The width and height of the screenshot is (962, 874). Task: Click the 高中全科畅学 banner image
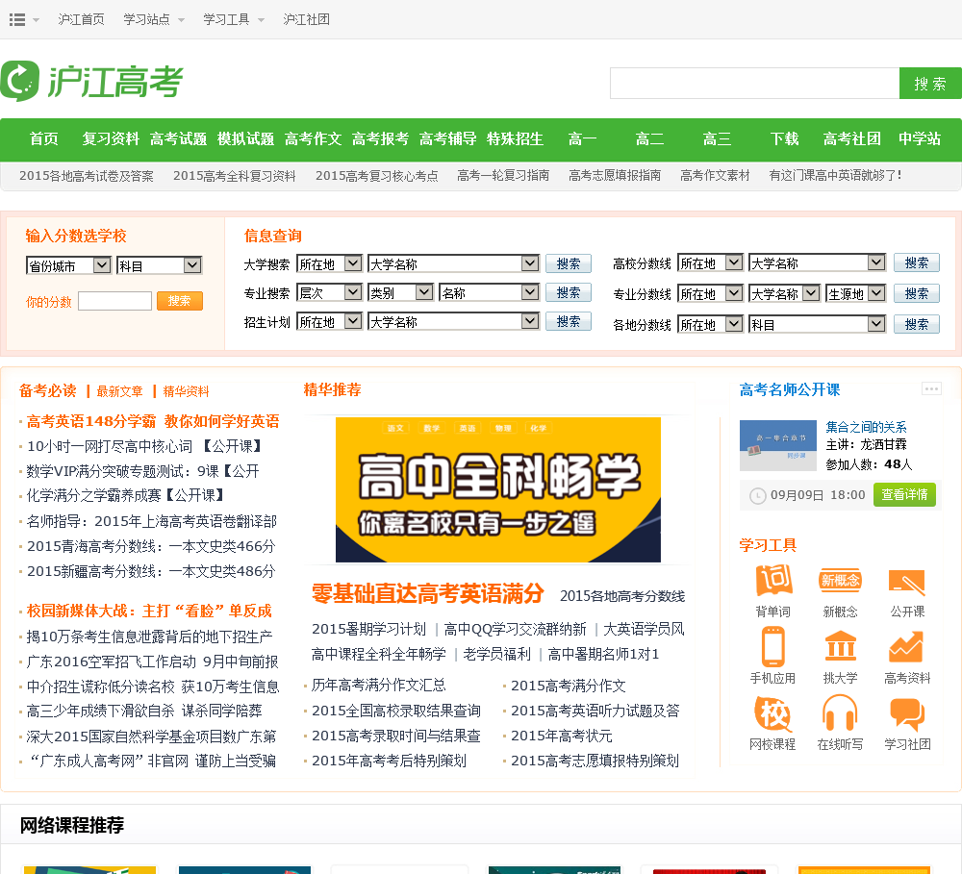[498, 490]
